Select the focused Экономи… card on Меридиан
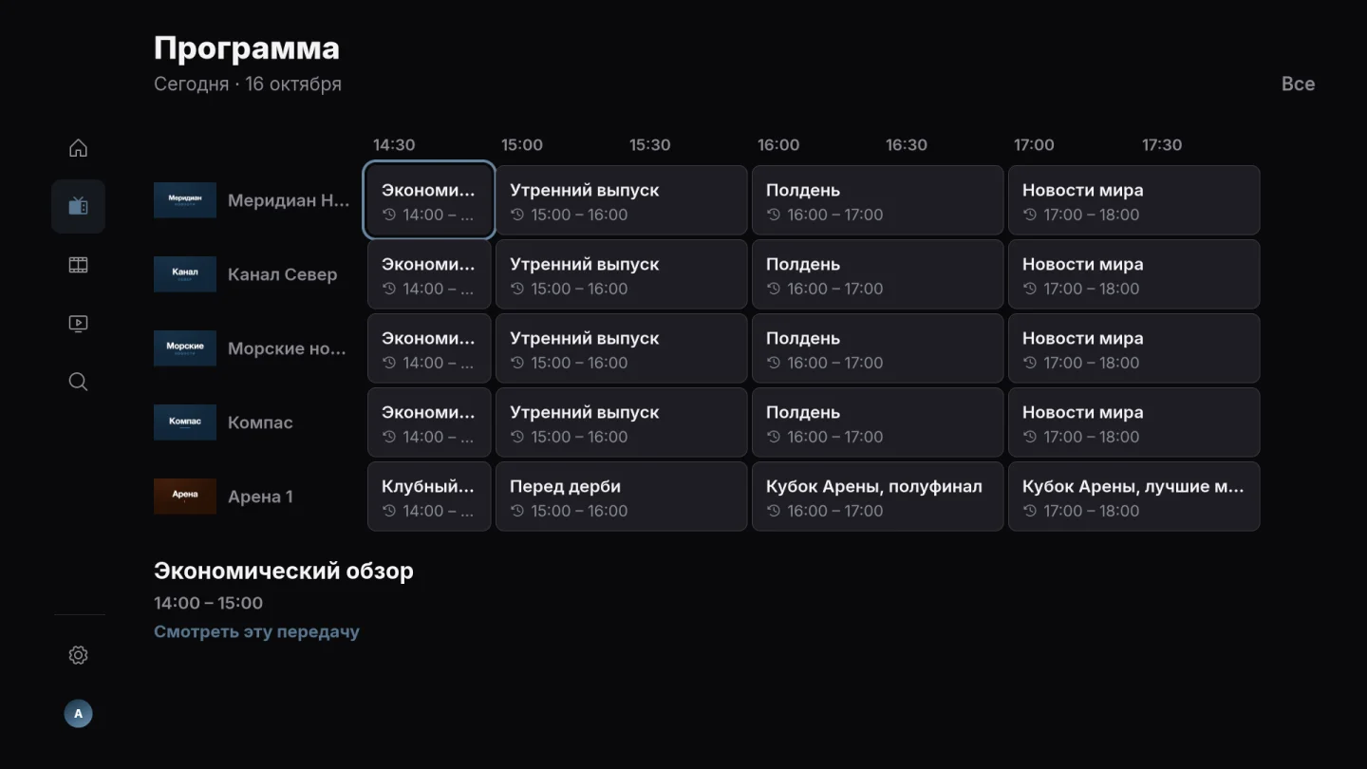This screenshot has height=769, width=1367. 429,200
